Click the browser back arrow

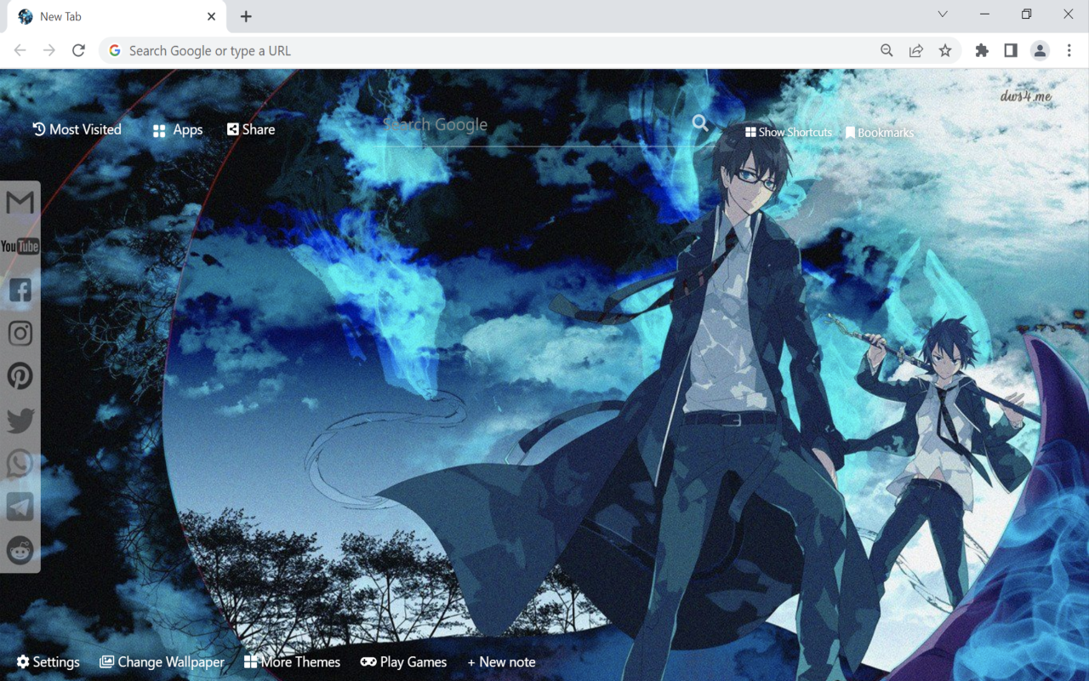point(20,50)
